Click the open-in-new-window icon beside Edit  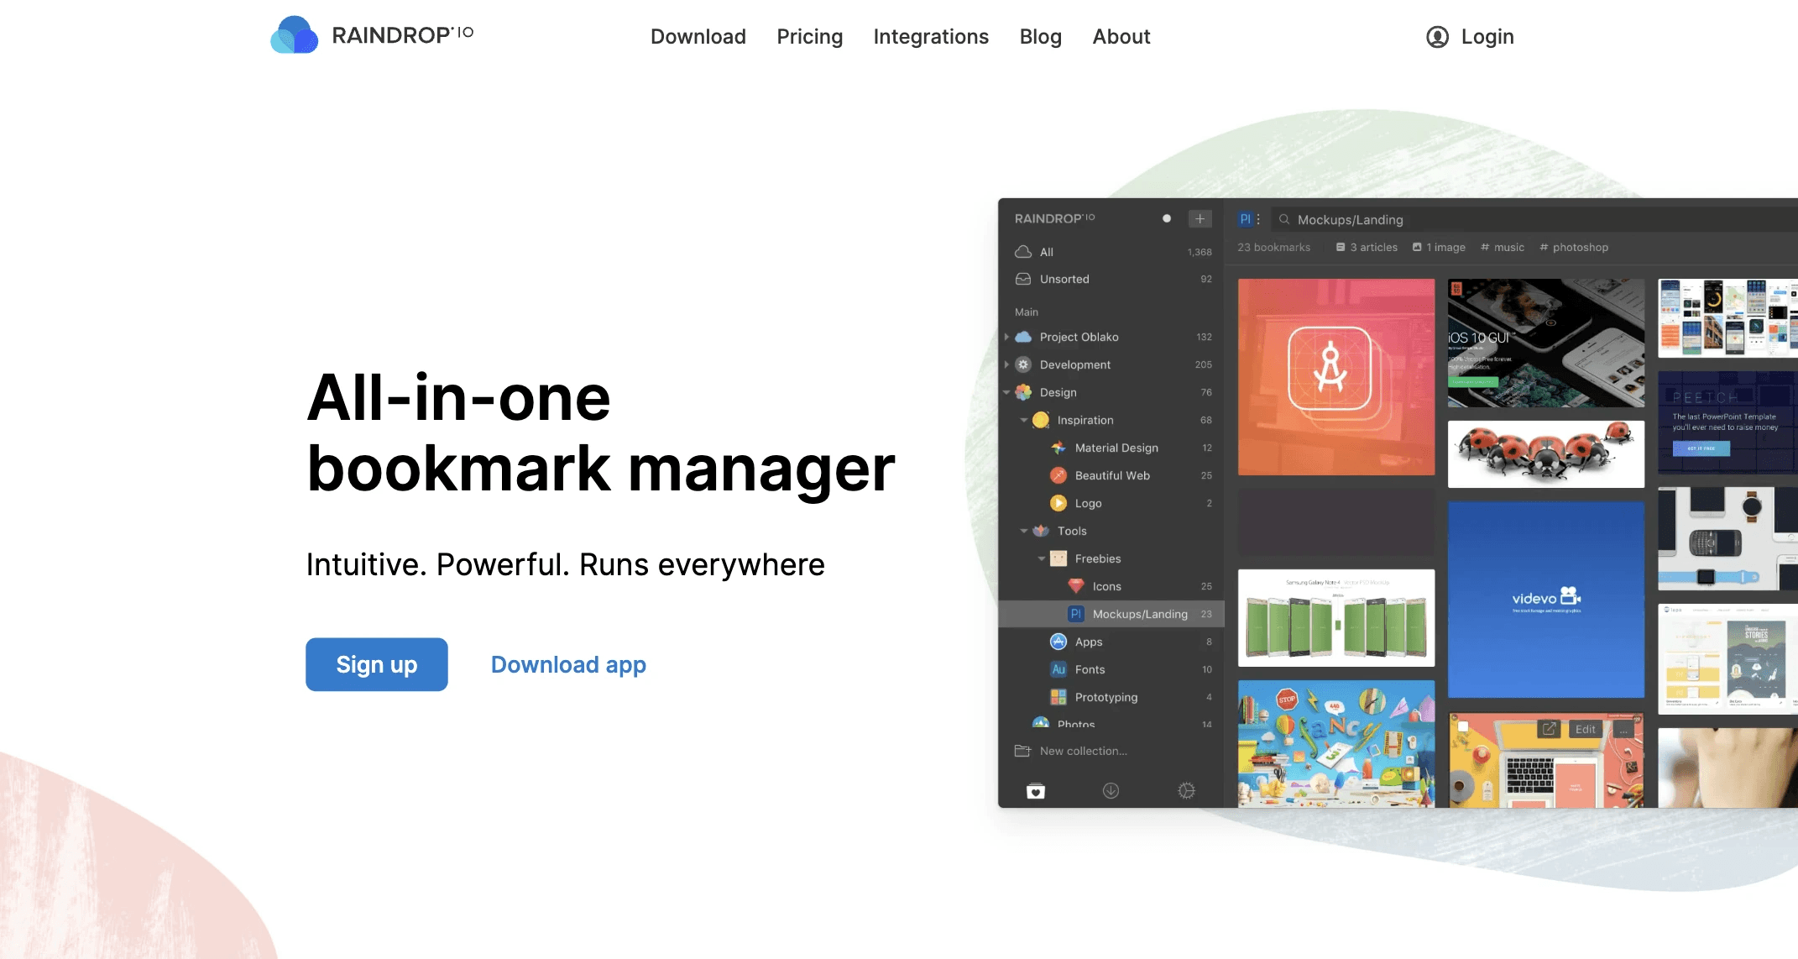click(x=1549, y=729)
